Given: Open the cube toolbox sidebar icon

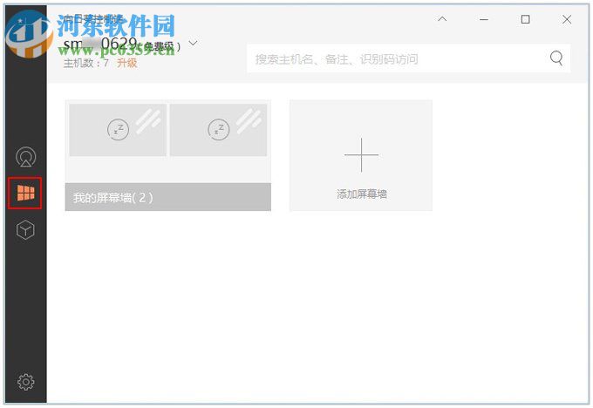Looking at the screenshot, I should 25,229.
